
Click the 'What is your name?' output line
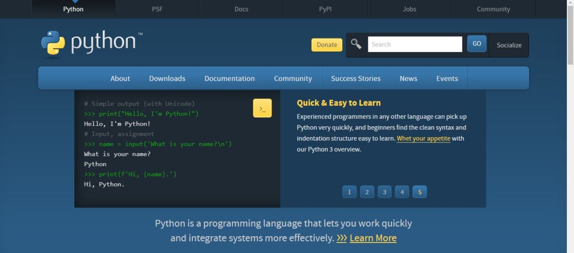click(118, 154)
